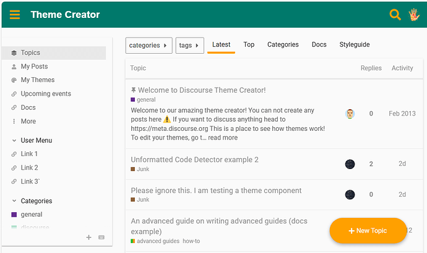Open Link 3` in User Menu
The height and width of the screenshot is (253, 427).
[30, 181]
